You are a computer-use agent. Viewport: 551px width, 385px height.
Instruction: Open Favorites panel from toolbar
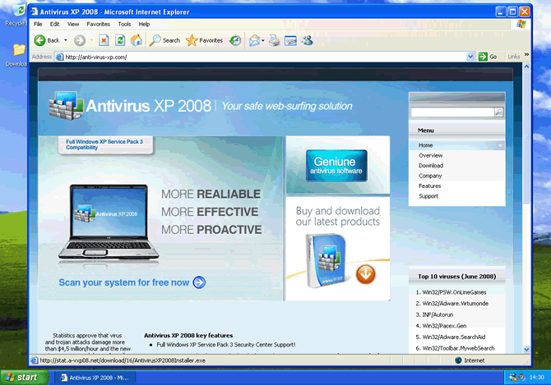[x=204, y=40]
